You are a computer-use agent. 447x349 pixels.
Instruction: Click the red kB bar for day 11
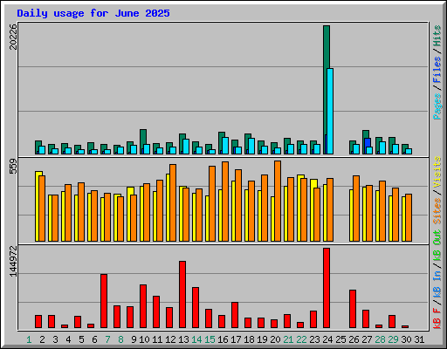pyautogui.click(x=156, y=312)
